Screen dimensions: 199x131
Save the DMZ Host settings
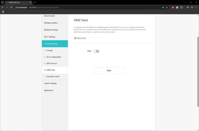(109, 70)
